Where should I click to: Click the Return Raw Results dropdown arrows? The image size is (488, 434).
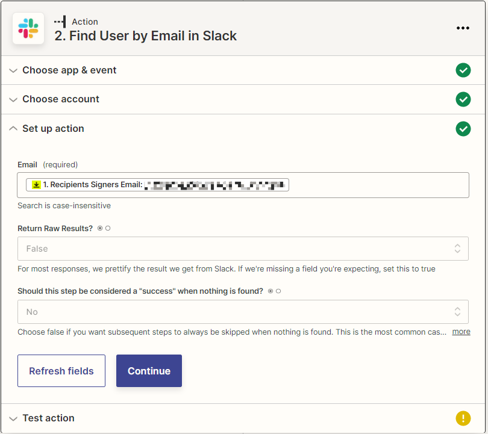pos(457,249)
